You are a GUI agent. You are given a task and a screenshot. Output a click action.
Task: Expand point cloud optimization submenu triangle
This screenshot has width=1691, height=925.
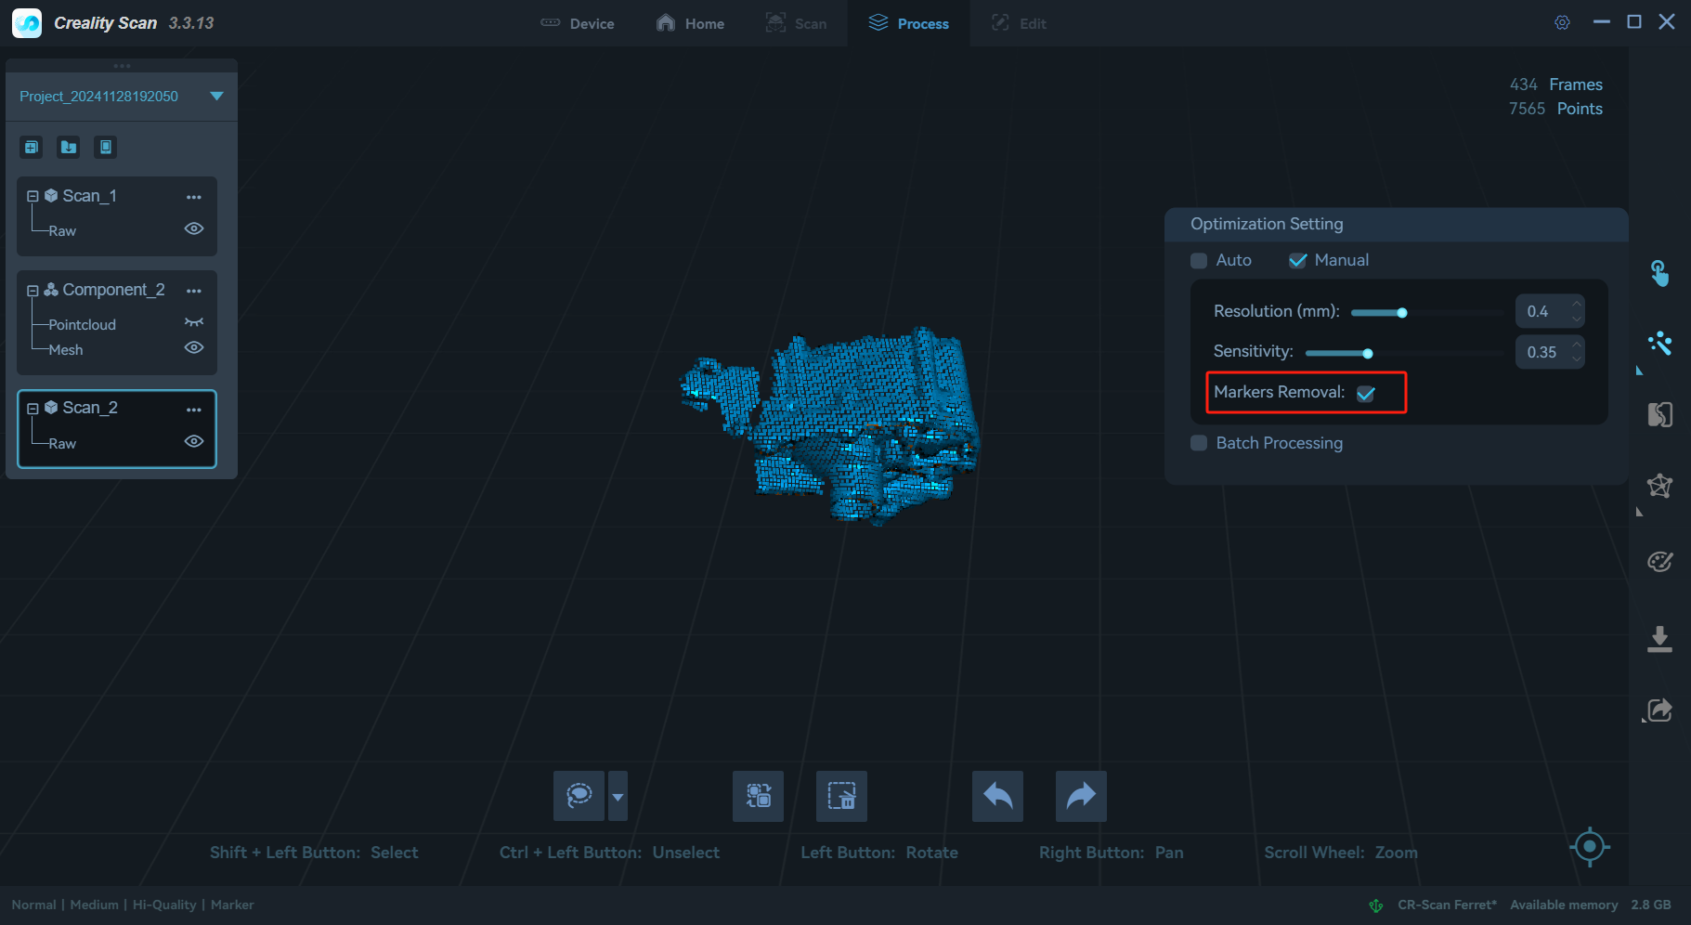[1639, 371]
